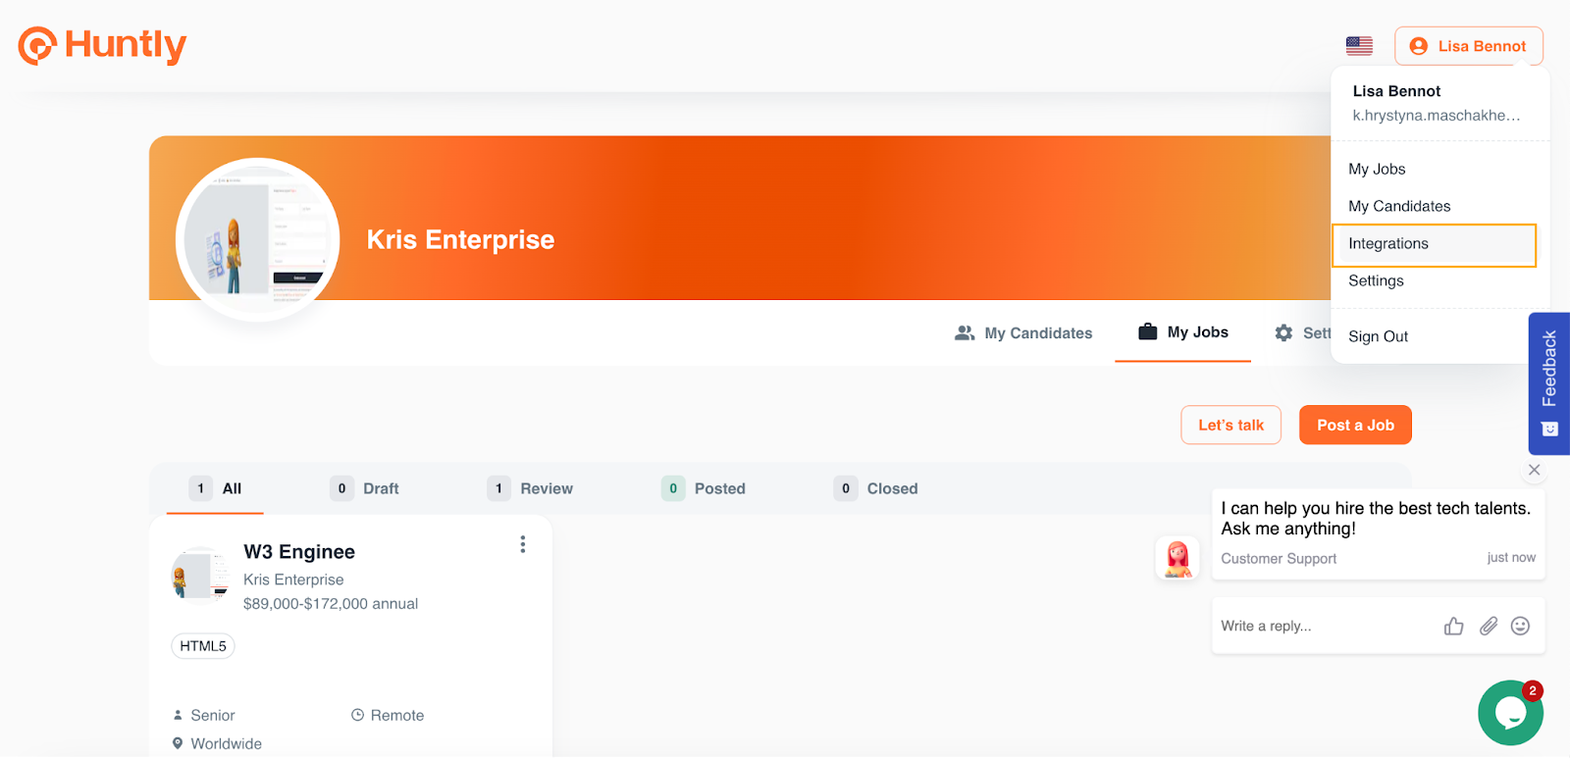
Task: Click the Write a reply input field
Action: coord(1325,626)
